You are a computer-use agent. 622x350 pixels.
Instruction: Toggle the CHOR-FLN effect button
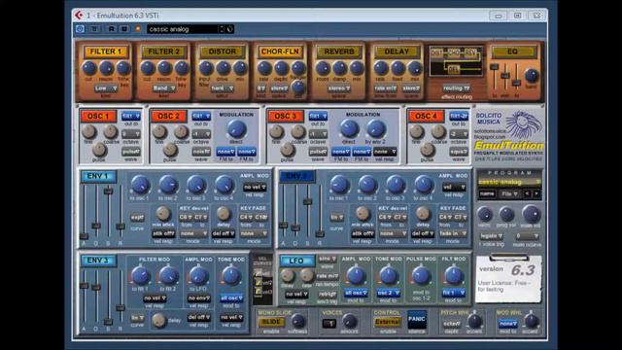click(280, 52)
